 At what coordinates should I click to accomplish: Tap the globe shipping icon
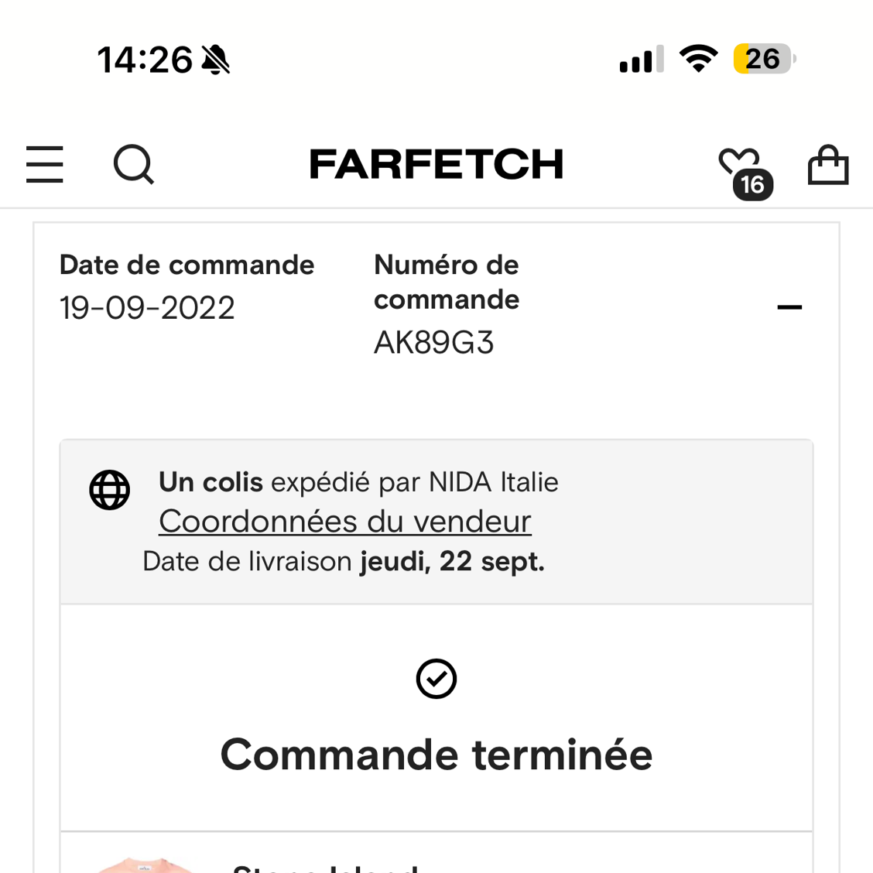(x=110, y=490)
